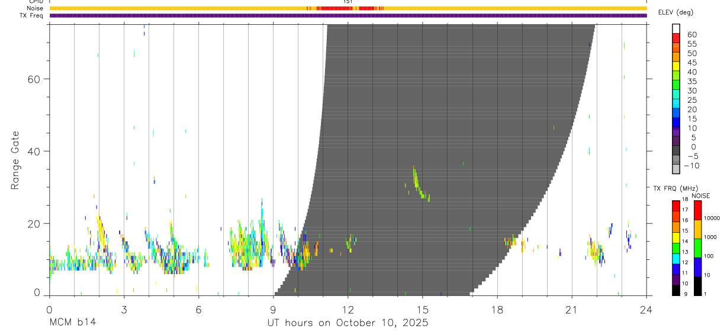Click the "45" value on the ELEV scale
Screen dimensions: 727x335
point(691,63)
